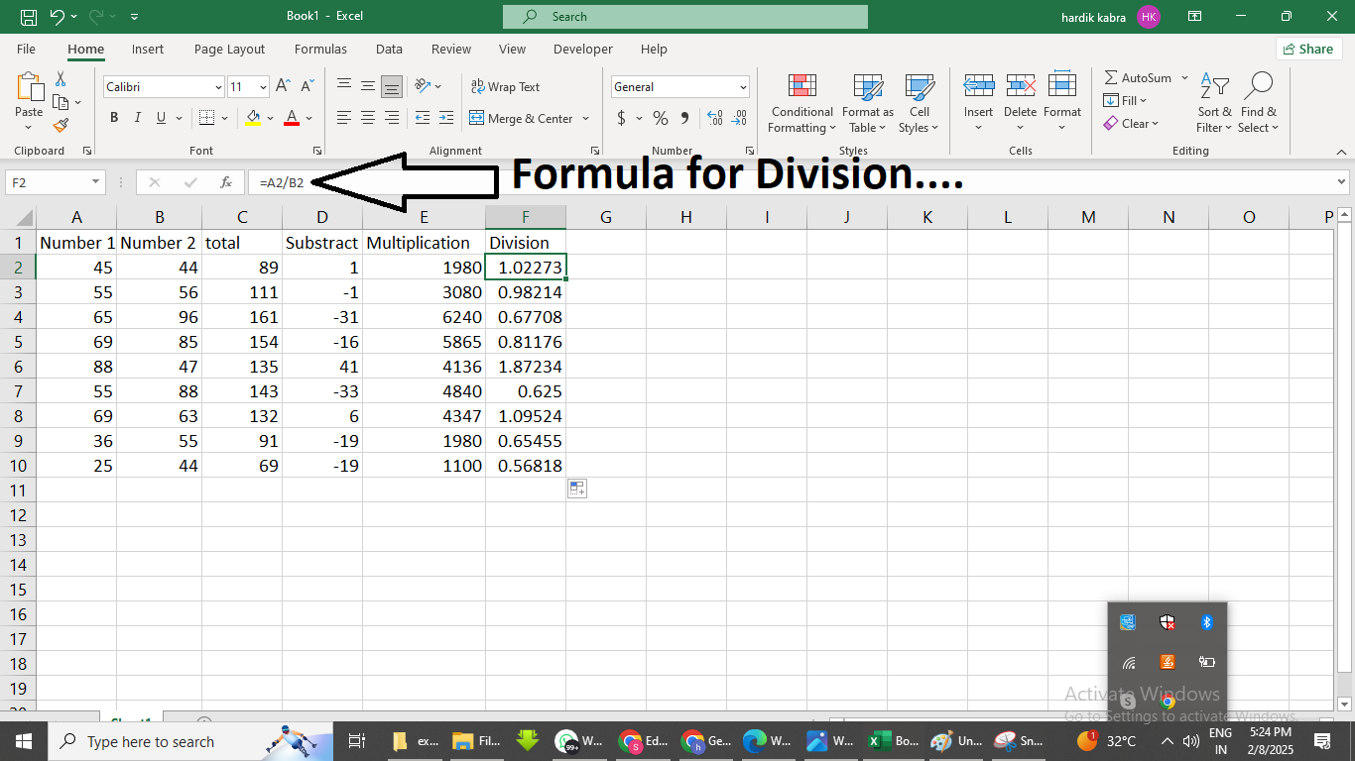The height and width of the screenshot is (761, 1355).
Task: Expand the Name Box dropdown arrow
Action: click(x=96, y=182)
